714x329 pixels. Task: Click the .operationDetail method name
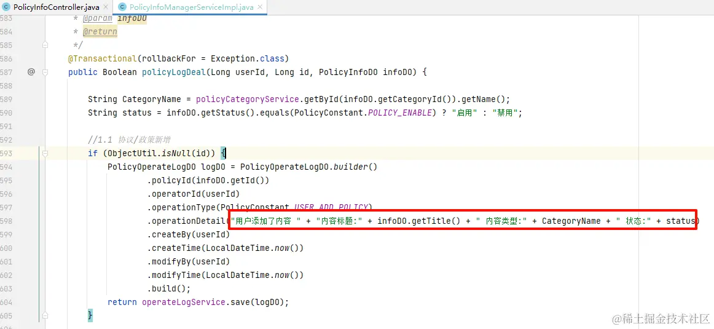point(186,221)
